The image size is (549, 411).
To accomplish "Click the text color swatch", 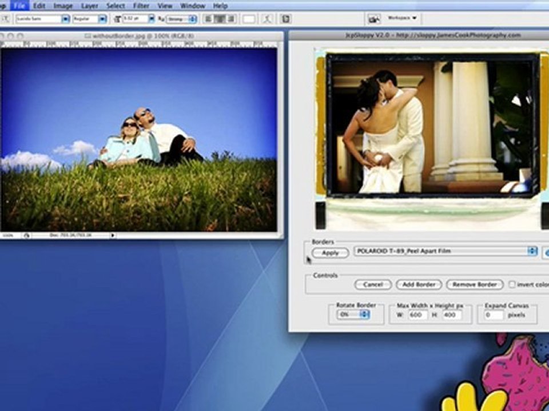I will coord(249,19).
